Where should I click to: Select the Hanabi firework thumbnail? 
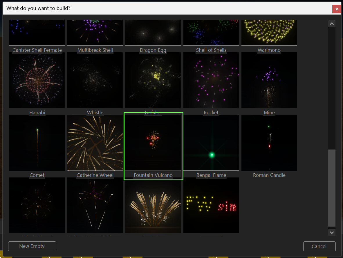[x=37, y=80]
